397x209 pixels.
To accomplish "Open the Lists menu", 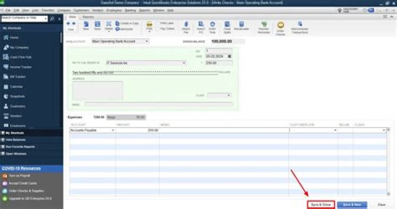I will coord(35,10).
